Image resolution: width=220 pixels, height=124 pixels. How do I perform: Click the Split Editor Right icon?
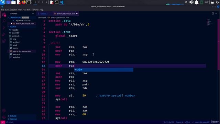click(x=213, y=14)
